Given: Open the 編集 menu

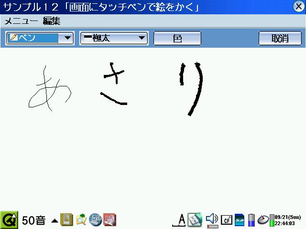Looking at the screenshot, I should [x=52, y=21].
